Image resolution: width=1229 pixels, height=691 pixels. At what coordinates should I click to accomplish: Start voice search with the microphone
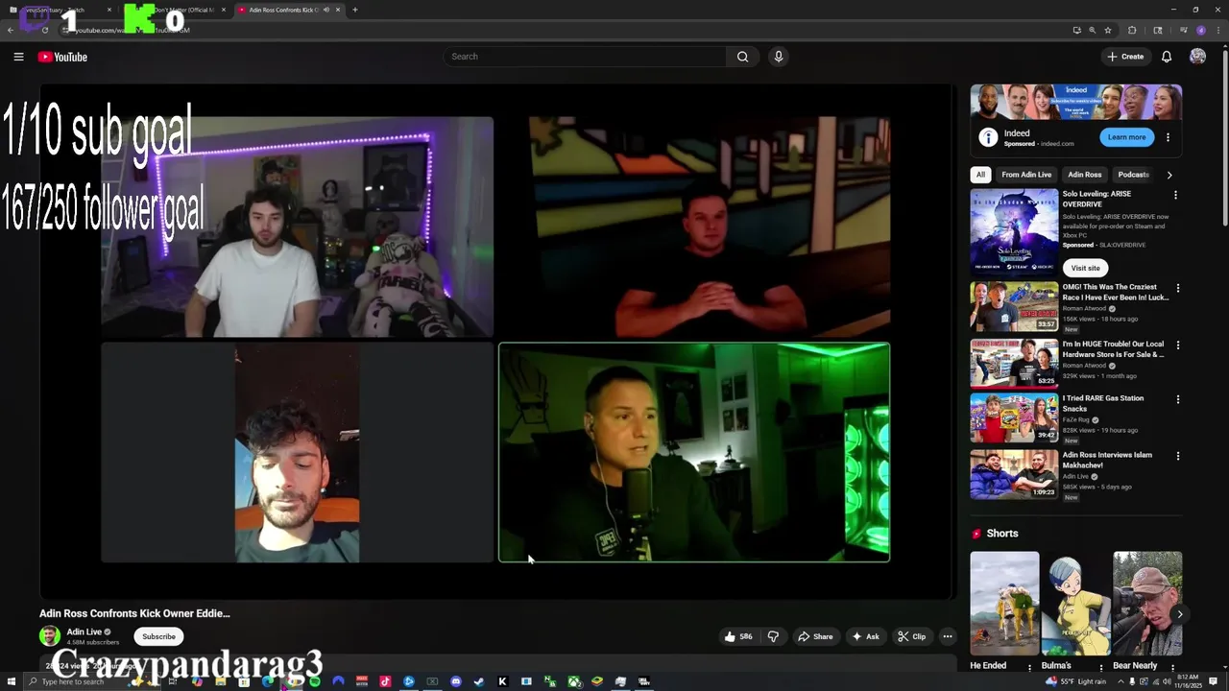[779, 57]
